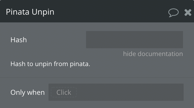Image resolution: width=194 pixels, height=108 pixels.
Task: Select the Hash to unpin documentation text
Action: 50,64
